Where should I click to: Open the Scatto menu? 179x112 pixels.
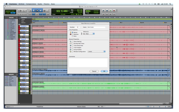(40, 4)
